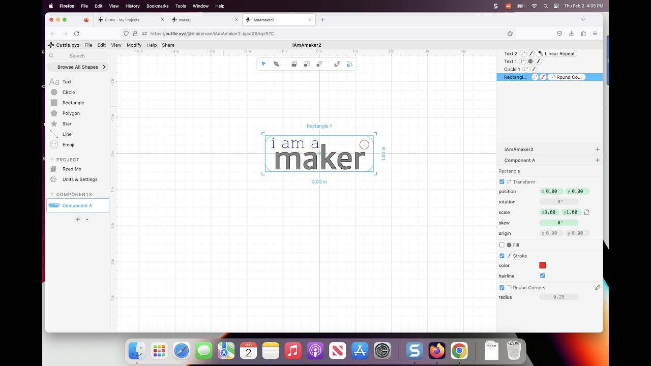Collapse the COMPONENTS section

coord(52,194)
